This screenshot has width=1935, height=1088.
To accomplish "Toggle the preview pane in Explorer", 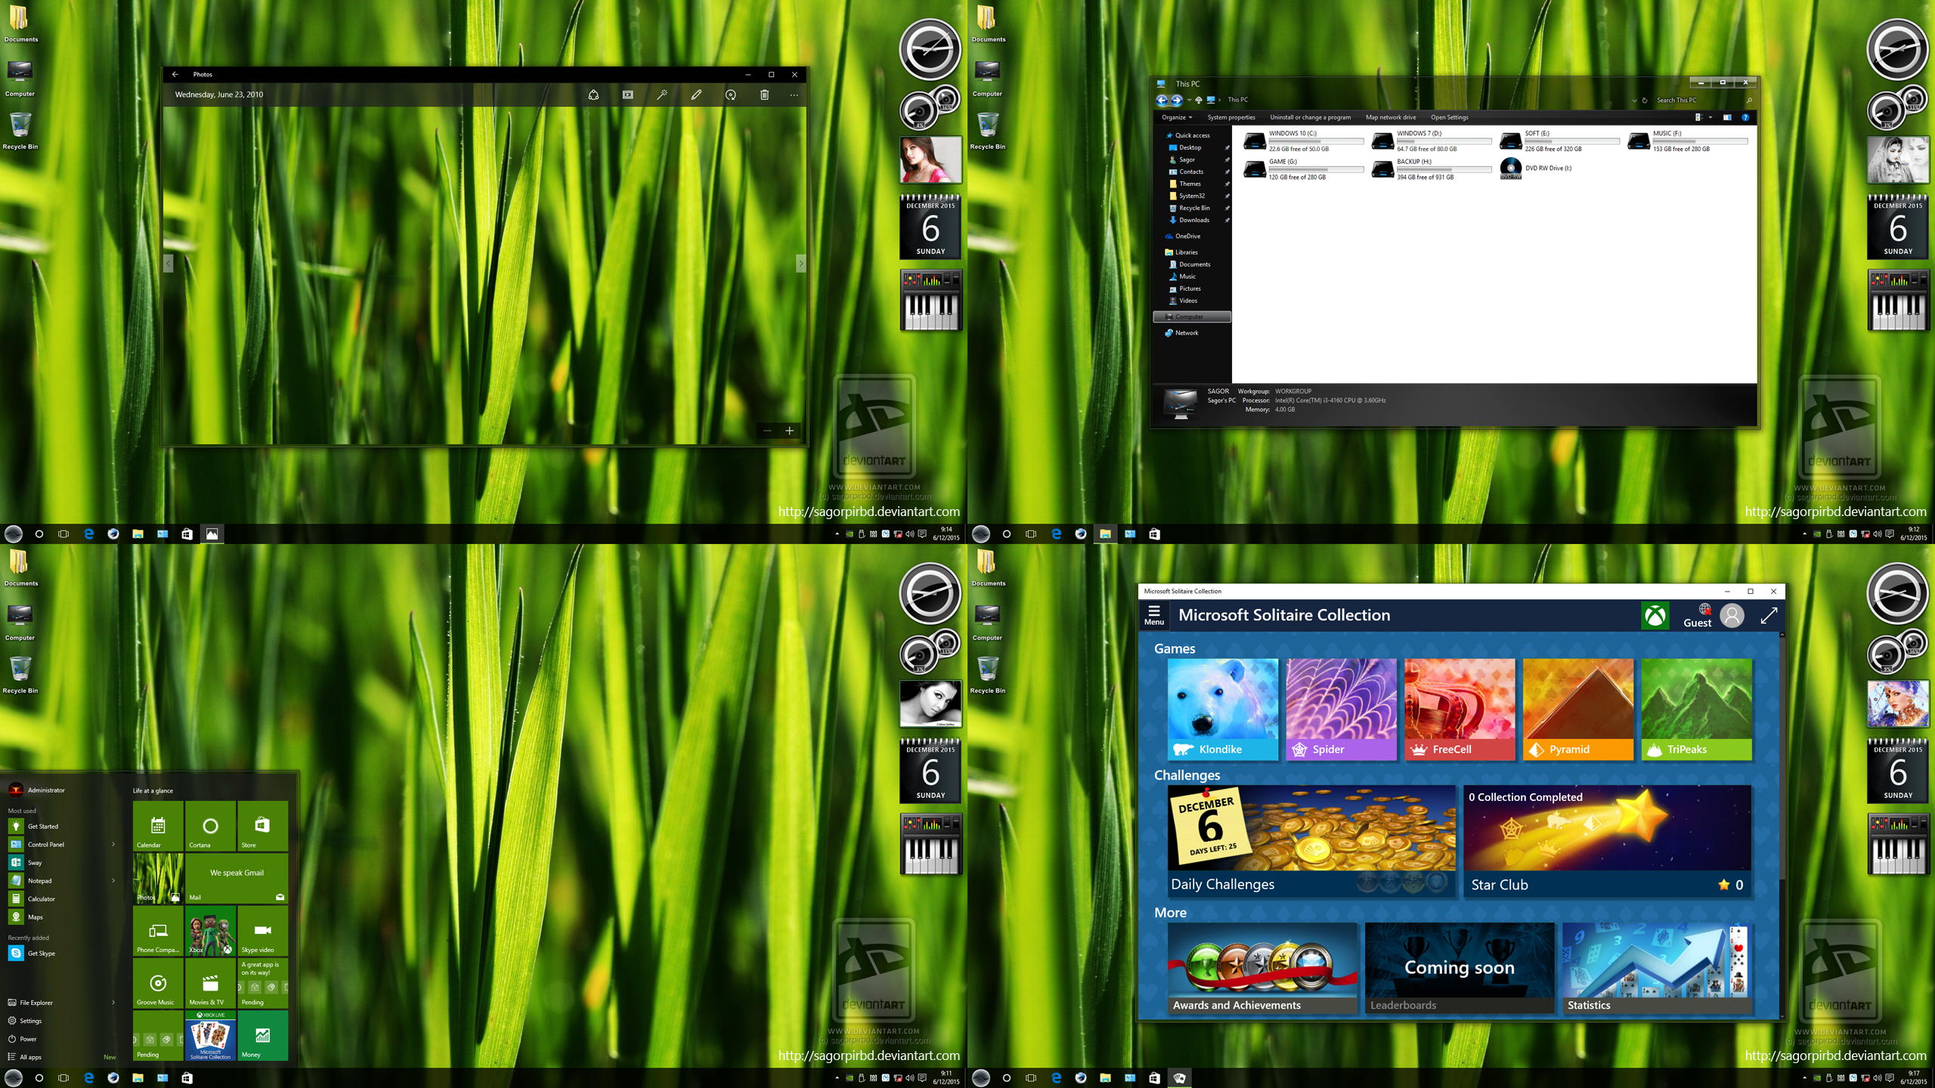I will coord(1727,117).
